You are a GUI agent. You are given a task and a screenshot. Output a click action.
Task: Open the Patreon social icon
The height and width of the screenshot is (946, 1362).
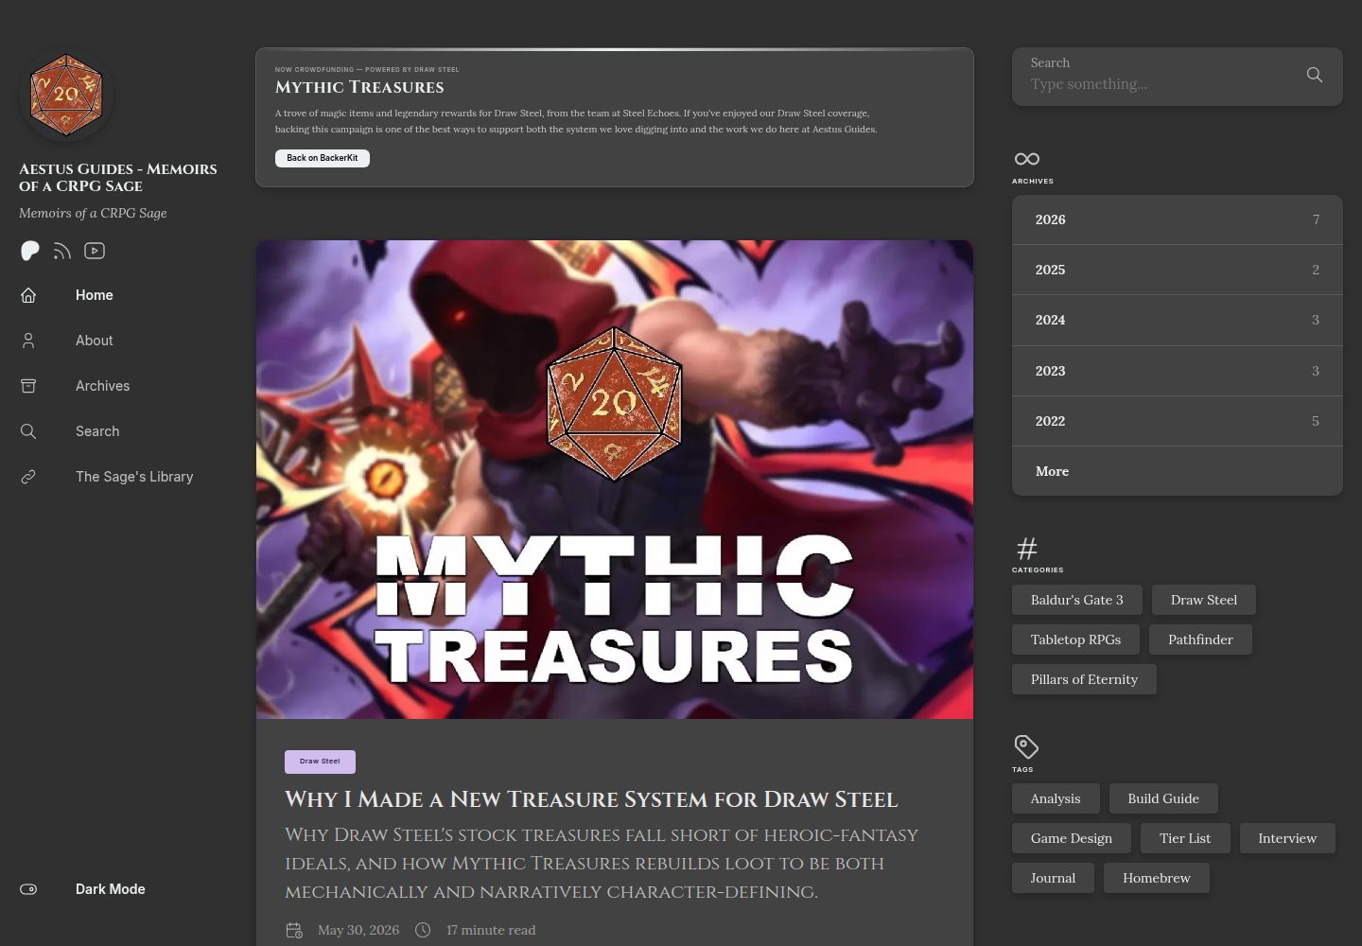(x=30, y=251)
